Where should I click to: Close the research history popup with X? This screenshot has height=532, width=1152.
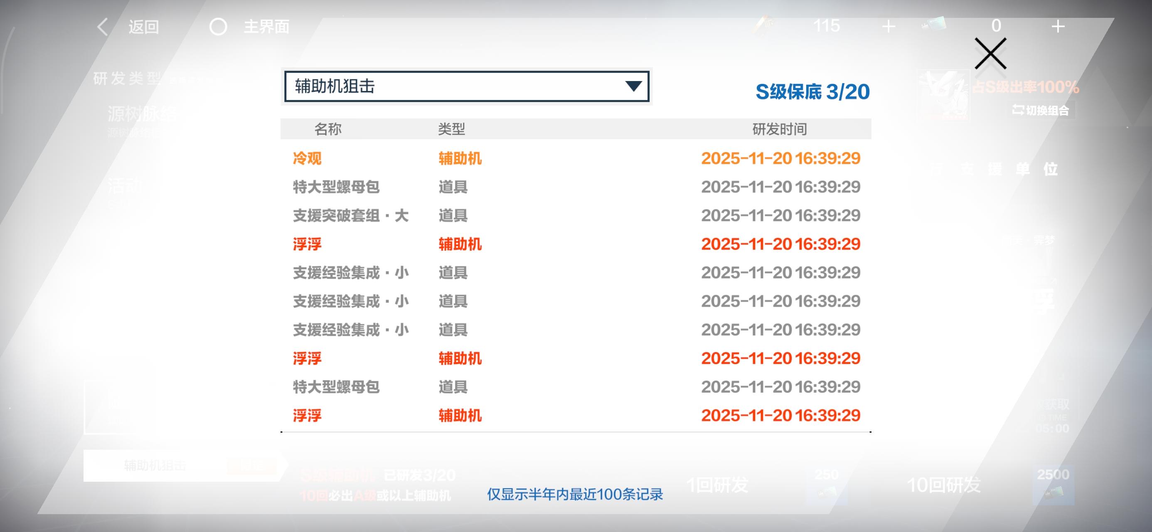coord(990,54)
